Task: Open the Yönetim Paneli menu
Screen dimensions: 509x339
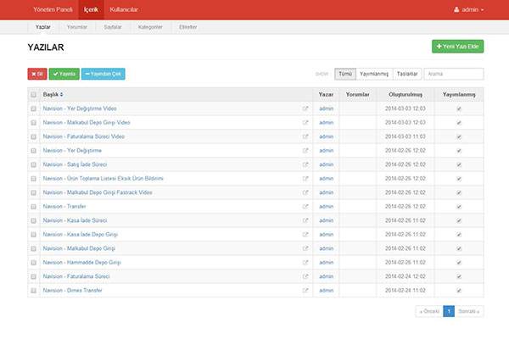Action: (53, 9)
